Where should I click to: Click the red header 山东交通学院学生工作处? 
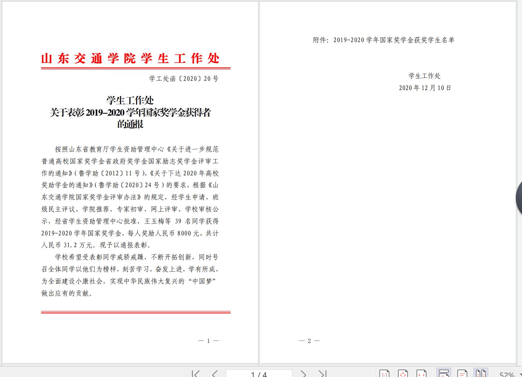coord(130,58)
